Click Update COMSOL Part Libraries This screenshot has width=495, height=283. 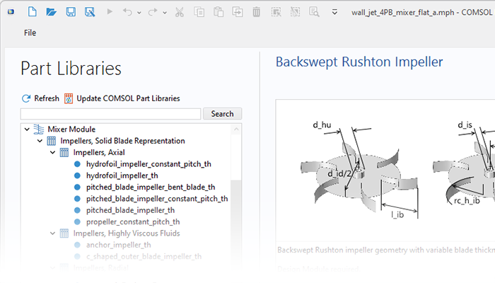[x=122, y=98]
